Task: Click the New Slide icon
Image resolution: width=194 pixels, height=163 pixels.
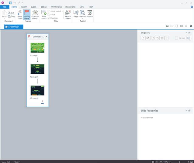Action: pos(44,12)
